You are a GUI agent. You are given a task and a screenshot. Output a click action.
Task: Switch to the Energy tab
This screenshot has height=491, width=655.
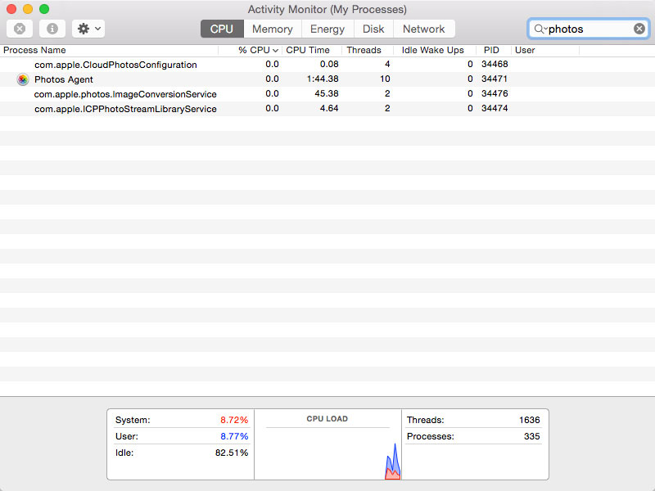click(327, 29)
